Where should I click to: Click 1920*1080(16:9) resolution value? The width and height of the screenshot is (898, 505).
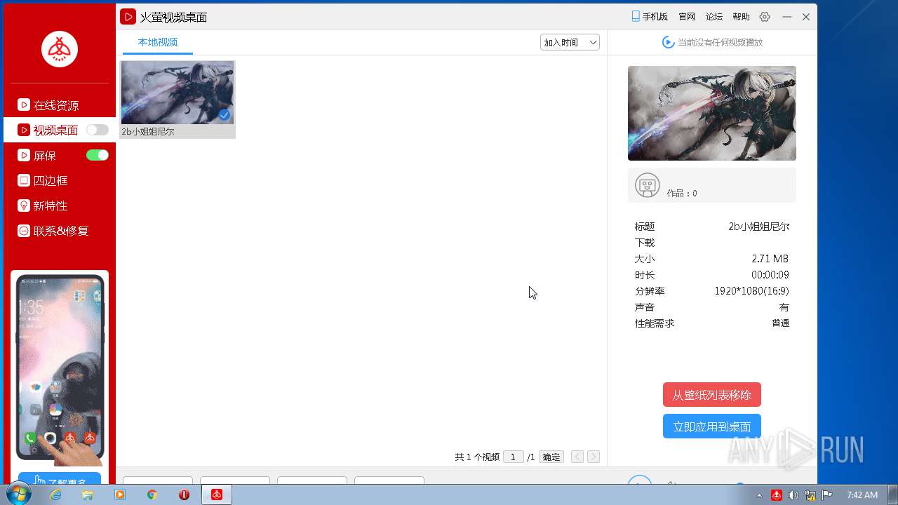[x=751, y=291]
